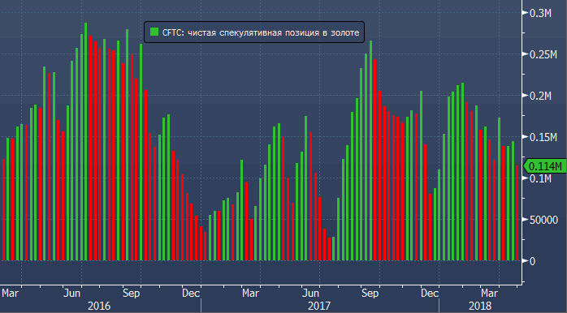Click the tallest green bar of September 2017
Screen dimensions: 567x313
tap(370, 151)
